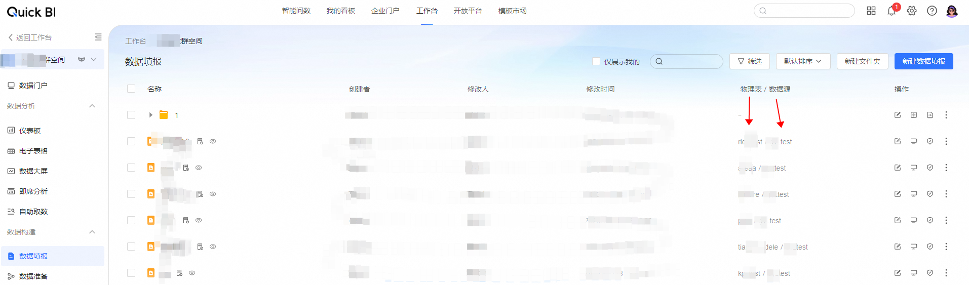Select the checkbox for folder 1 row
969x285 pixels.
131,115
